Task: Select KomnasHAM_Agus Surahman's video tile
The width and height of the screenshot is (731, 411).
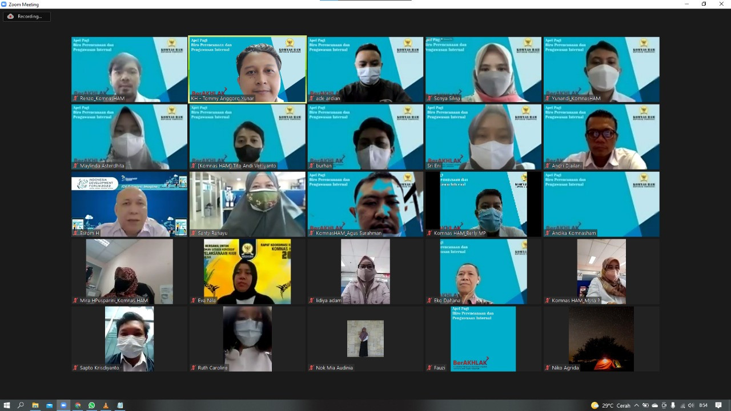Action: coord(365,204)
